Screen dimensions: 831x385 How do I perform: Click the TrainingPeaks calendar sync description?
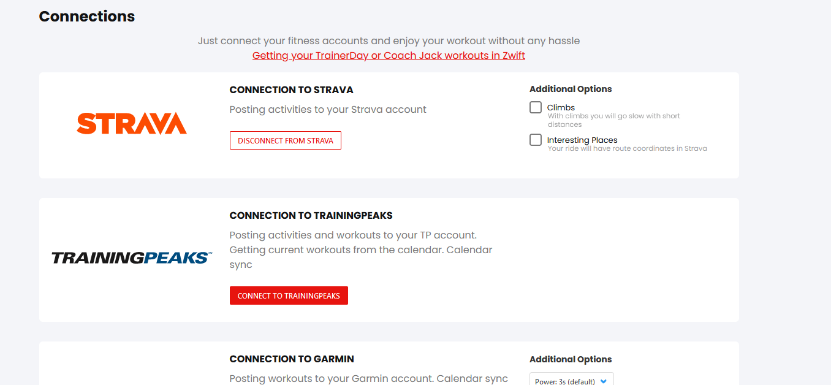361,250
